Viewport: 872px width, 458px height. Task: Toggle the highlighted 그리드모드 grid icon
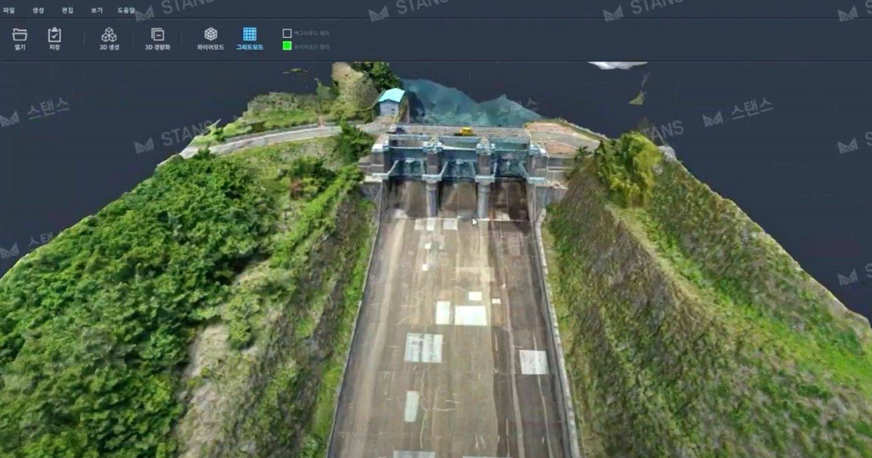click(x=250, y=35)
